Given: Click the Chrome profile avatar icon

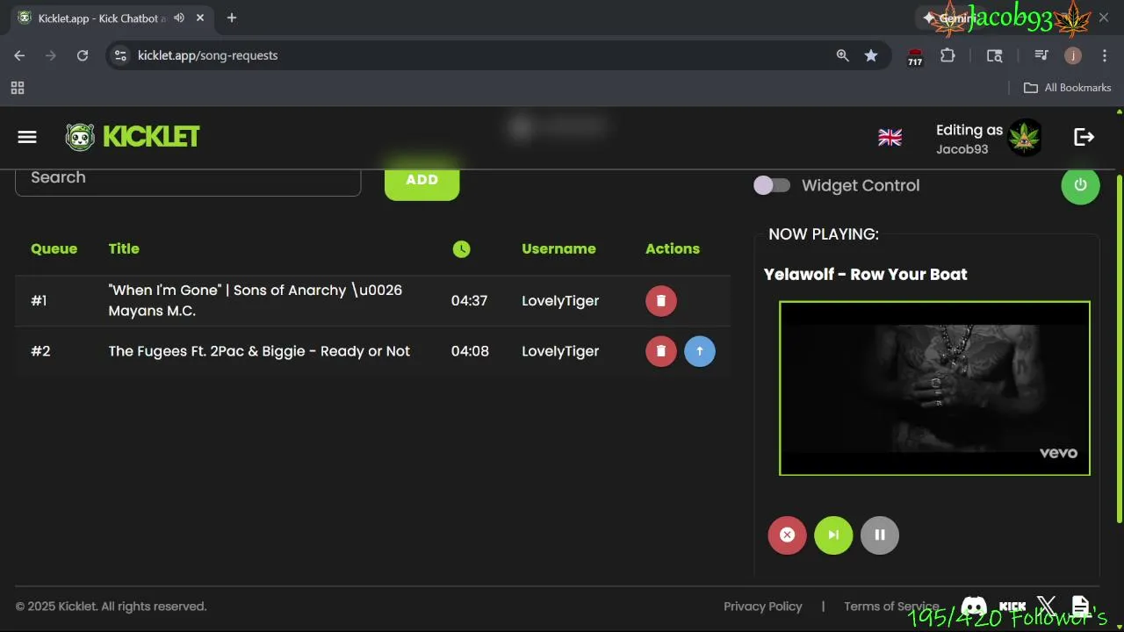Looking at the screenshot, I should 1072,55.
